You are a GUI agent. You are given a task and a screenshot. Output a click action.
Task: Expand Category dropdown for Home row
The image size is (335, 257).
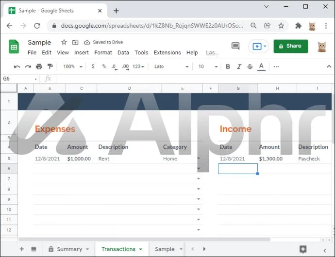coord(199,159)
